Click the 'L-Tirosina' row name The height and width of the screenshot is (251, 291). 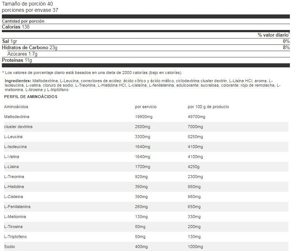[x=13, y=227]
